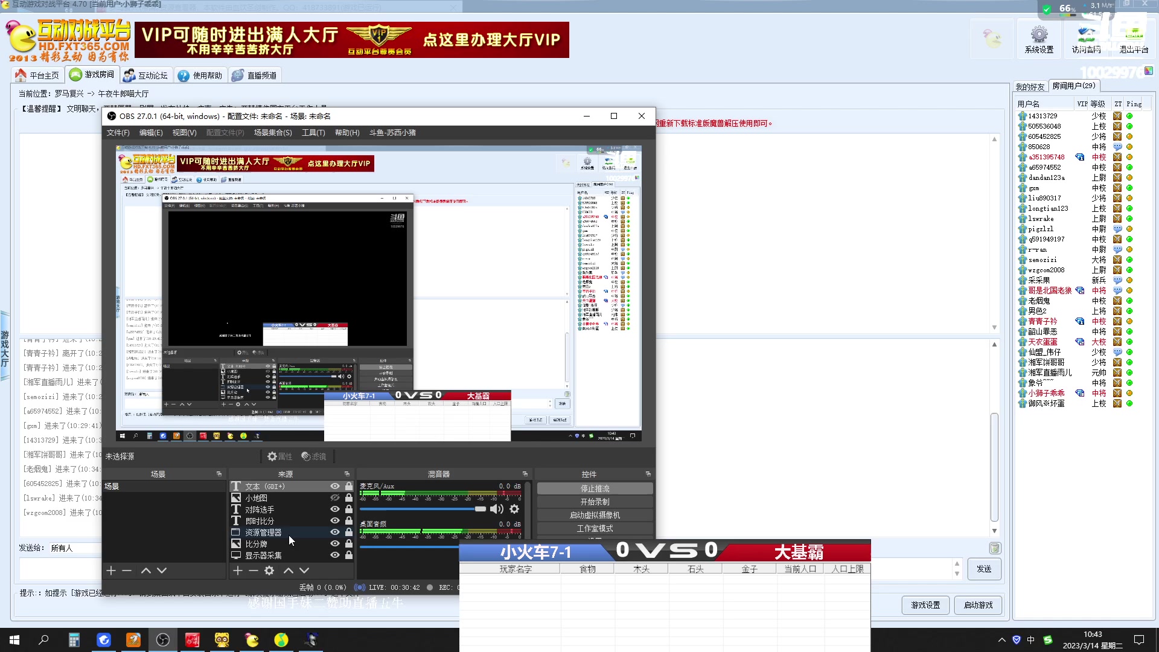Screen dimensions: 1159x652
Task: Switch to the 互动论坛 tab
Action: point(145,75)
